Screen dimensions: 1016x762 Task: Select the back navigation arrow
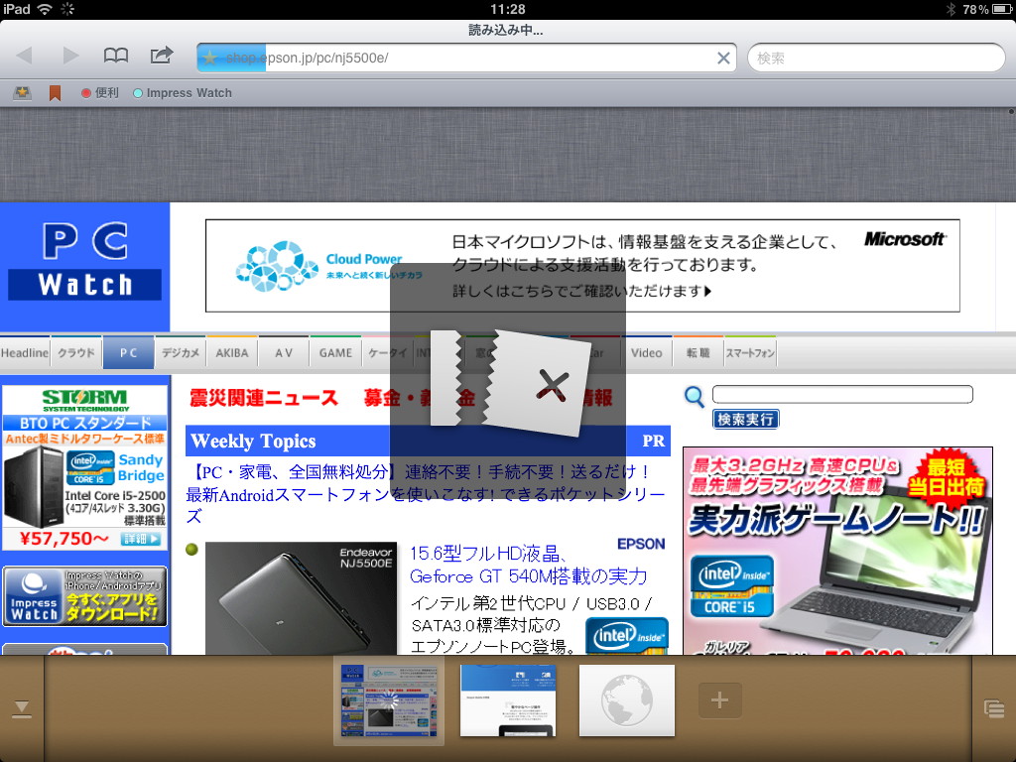coord(25,57)
